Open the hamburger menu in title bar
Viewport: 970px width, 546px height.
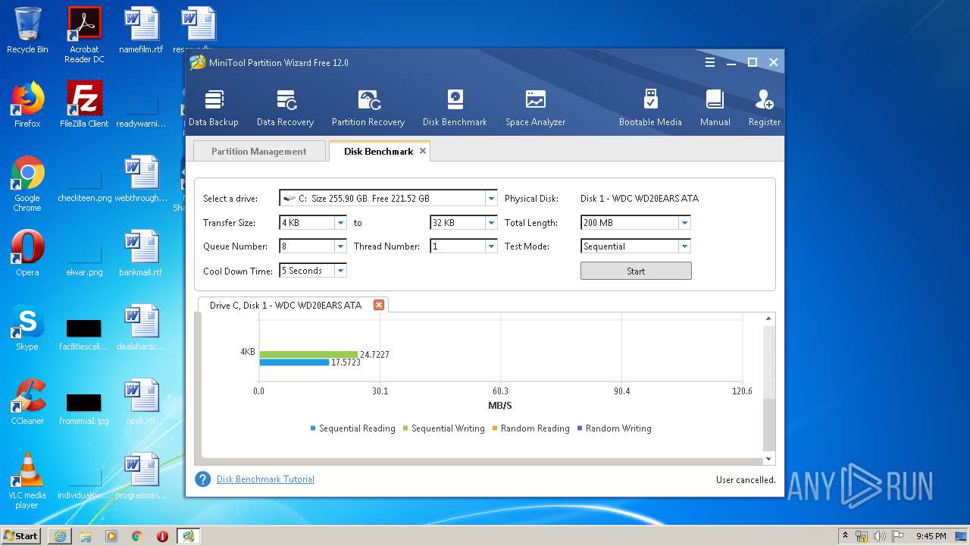pos(709,62)
